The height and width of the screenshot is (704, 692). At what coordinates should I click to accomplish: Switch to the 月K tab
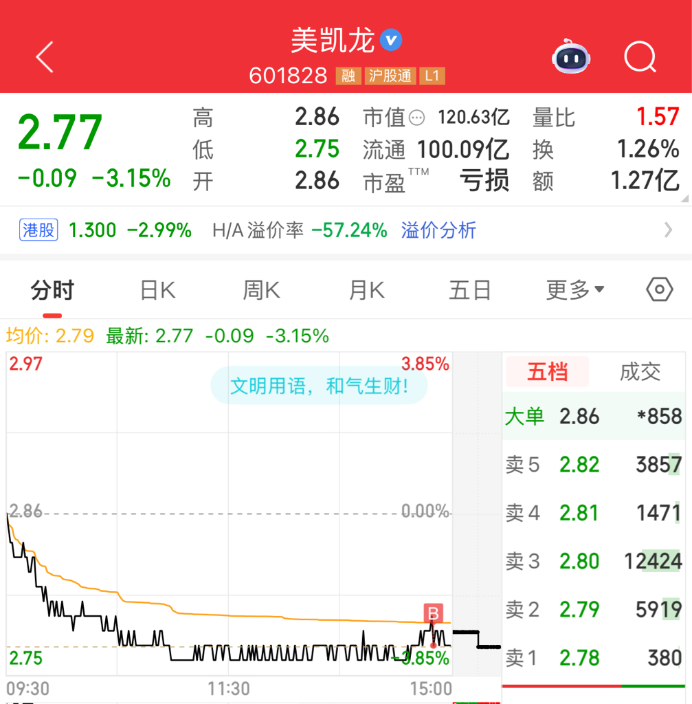[x=367, y=290]
